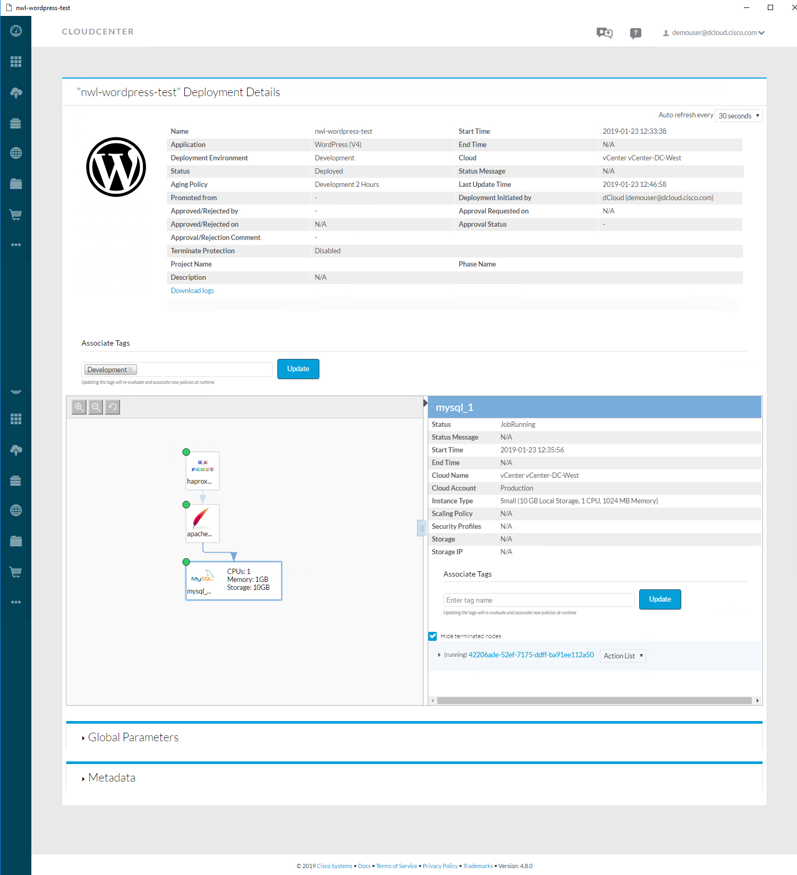Open node link 42206ade-52ef-7175-ddff-ba91ee112a50
This screenshot has height=875, width=797.
[531, 655]
